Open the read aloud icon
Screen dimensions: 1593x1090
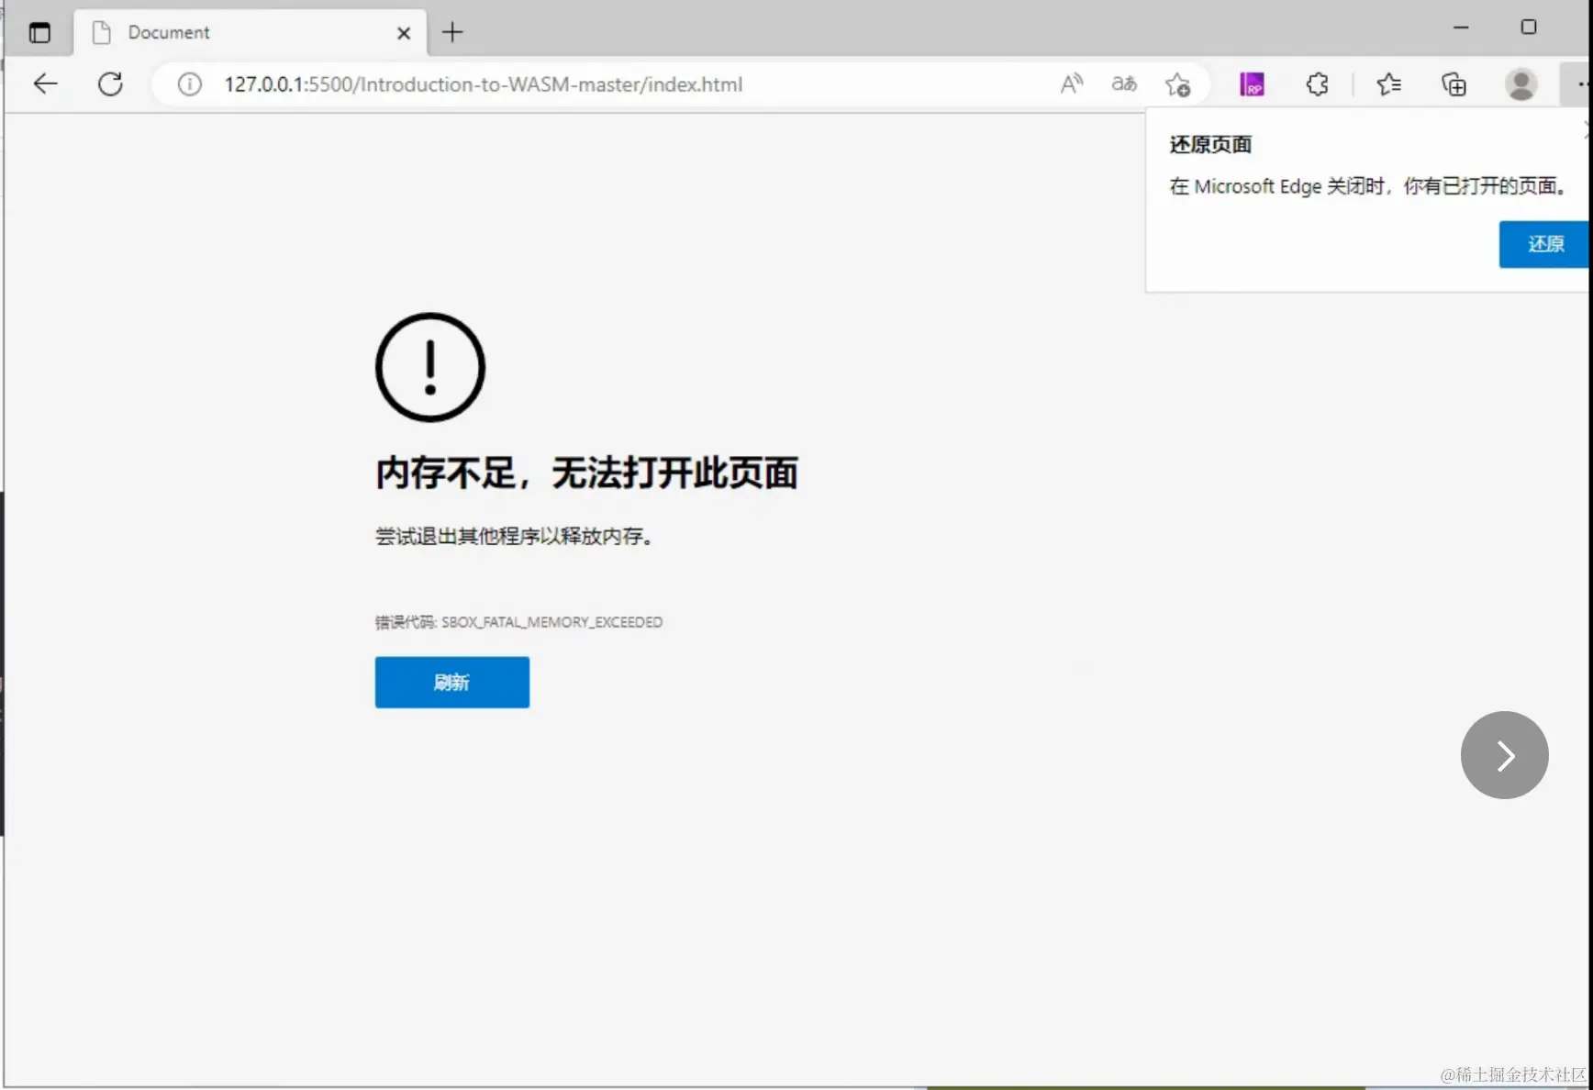click(1072, 84)
